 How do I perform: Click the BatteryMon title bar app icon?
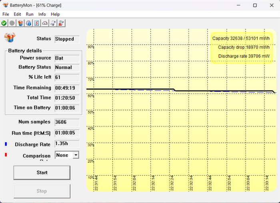point(5,5)
